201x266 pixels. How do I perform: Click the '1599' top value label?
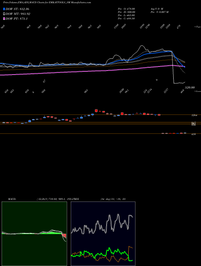click(x=142, y=26)
